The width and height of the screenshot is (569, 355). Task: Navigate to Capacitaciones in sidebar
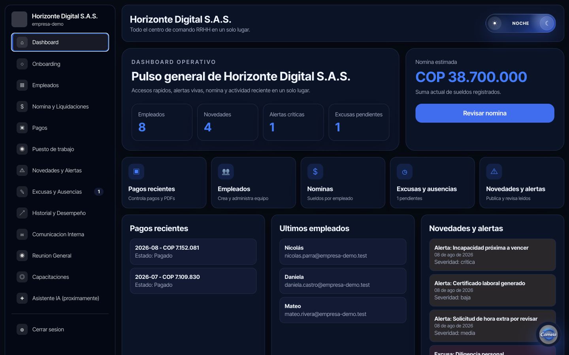coord(60,277)
